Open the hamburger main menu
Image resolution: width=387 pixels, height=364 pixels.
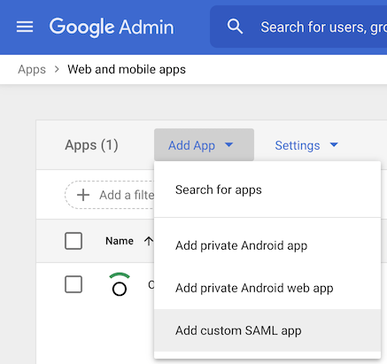(x=25, y=27)
